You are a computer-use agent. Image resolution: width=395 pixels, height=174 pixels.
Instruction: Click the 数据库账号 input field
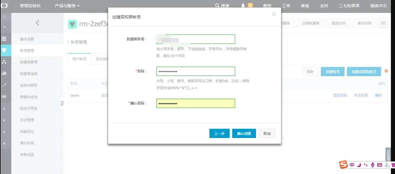click(195, 39)
